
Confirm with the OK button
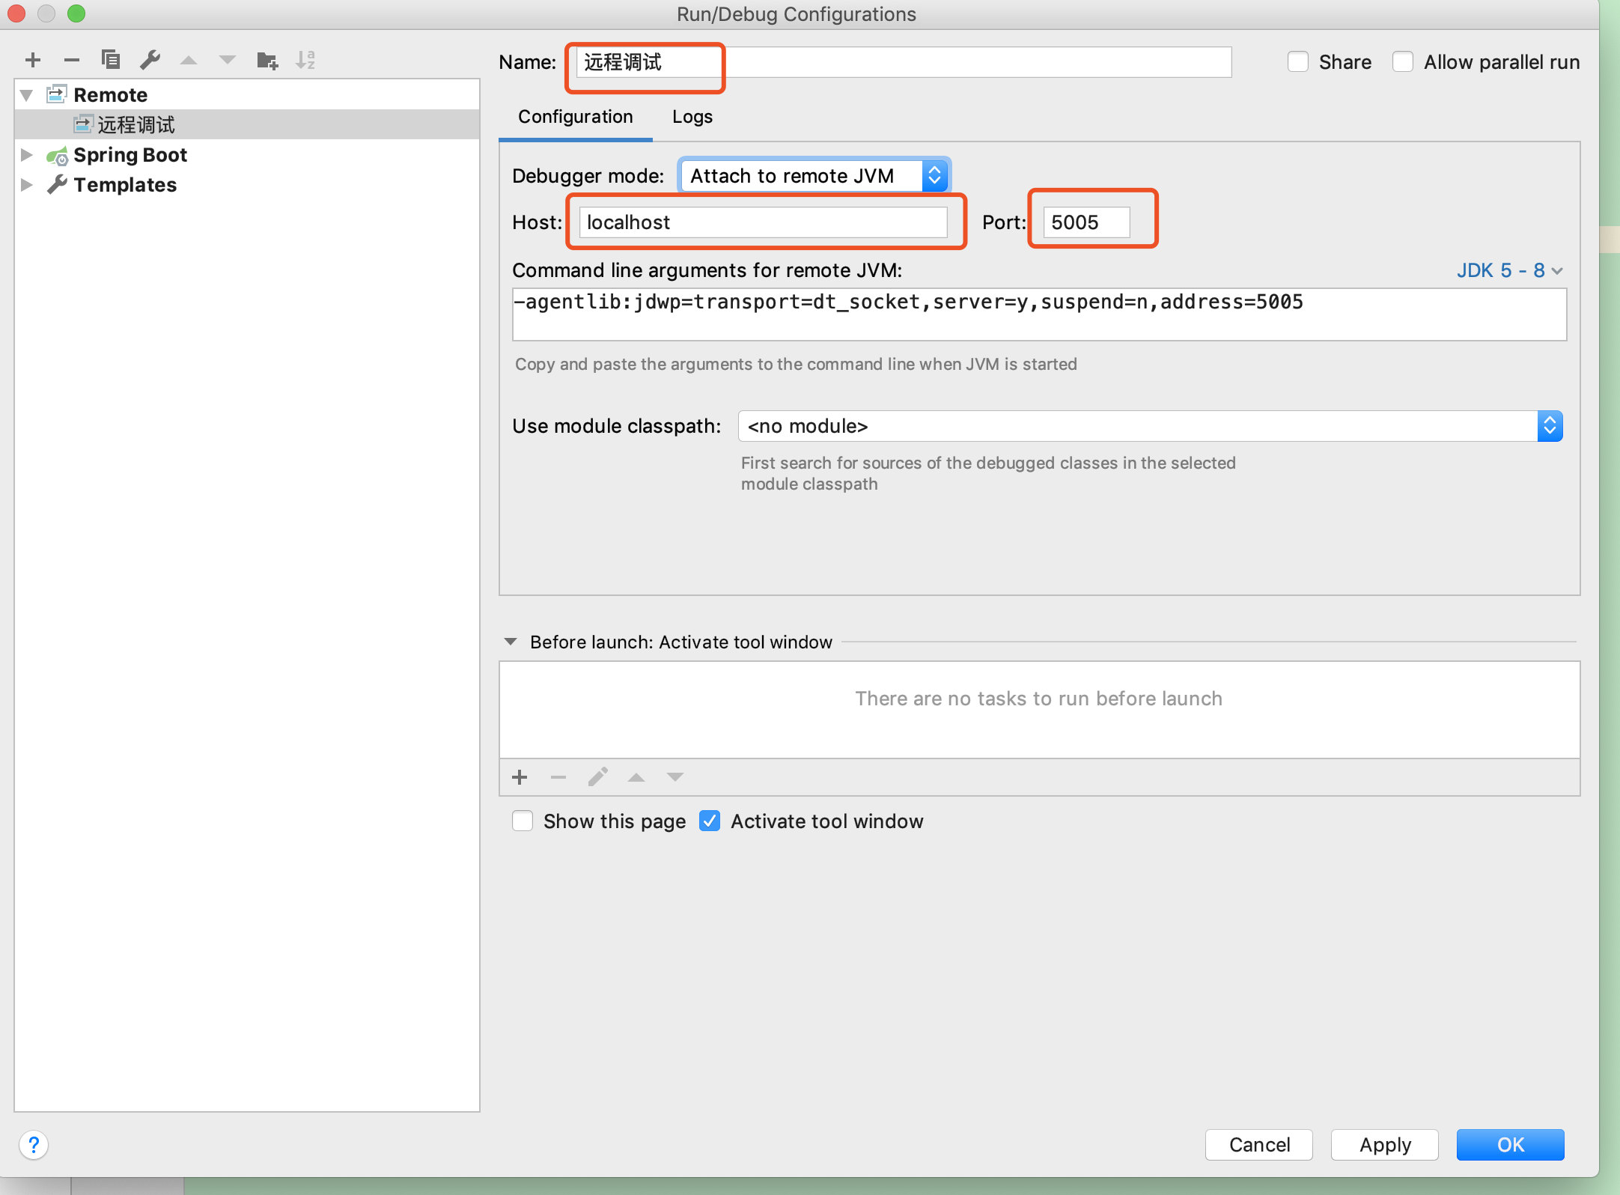1511,1145
